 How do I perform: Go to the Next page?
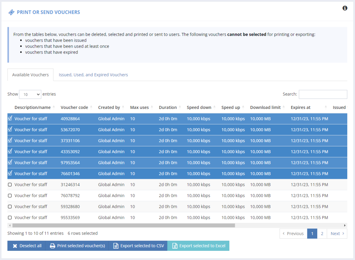click(337, 234)
